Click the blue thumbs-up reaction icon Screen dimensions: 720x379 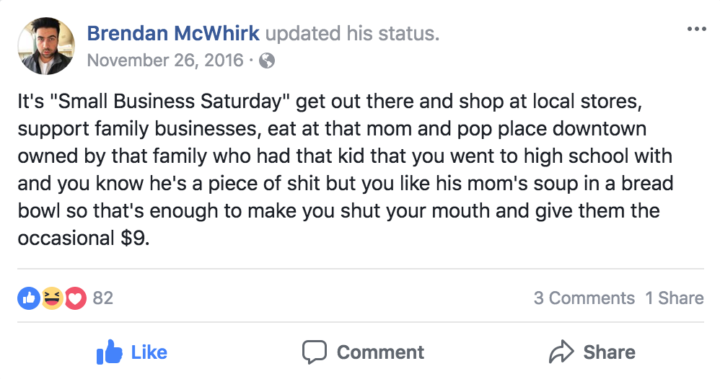28,298
